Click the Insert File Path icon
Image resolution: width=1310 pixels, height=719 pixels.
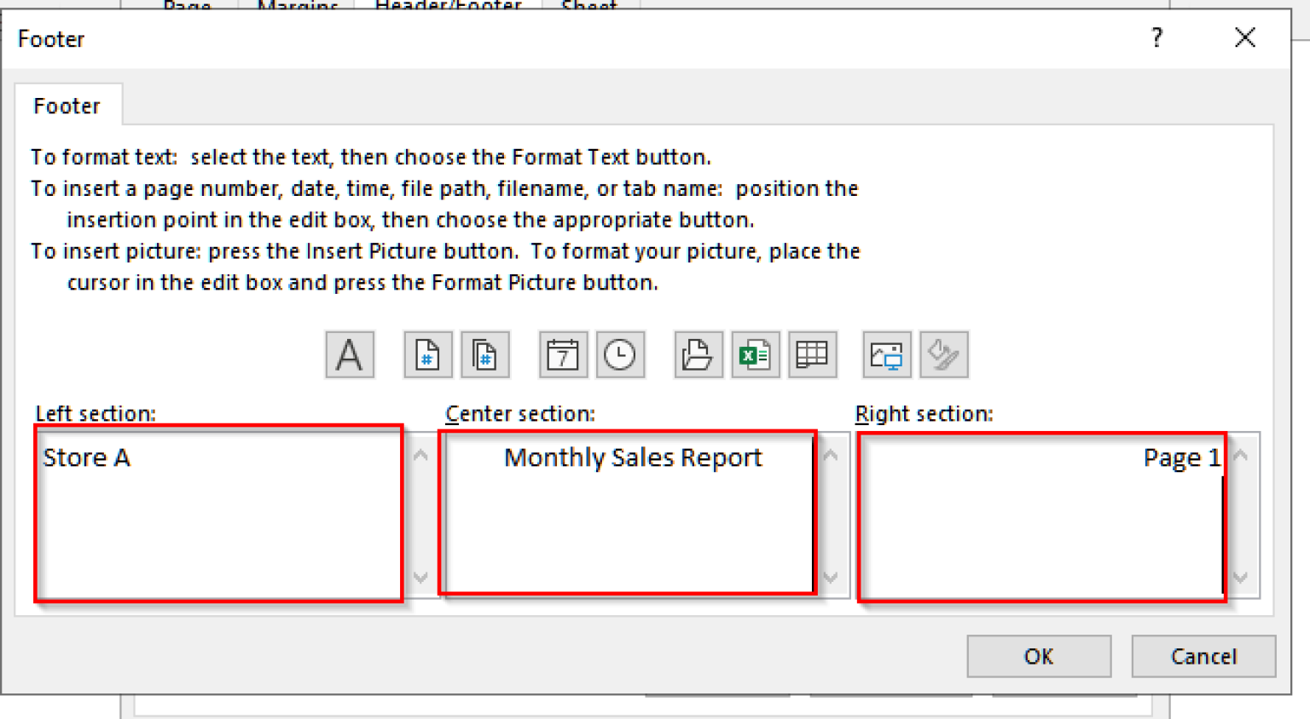point(698,354)
